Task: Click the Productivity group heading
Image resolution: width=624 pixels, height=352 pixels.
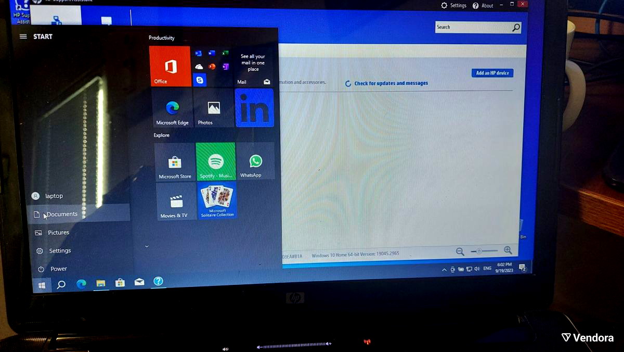Action: click(162, 37)
